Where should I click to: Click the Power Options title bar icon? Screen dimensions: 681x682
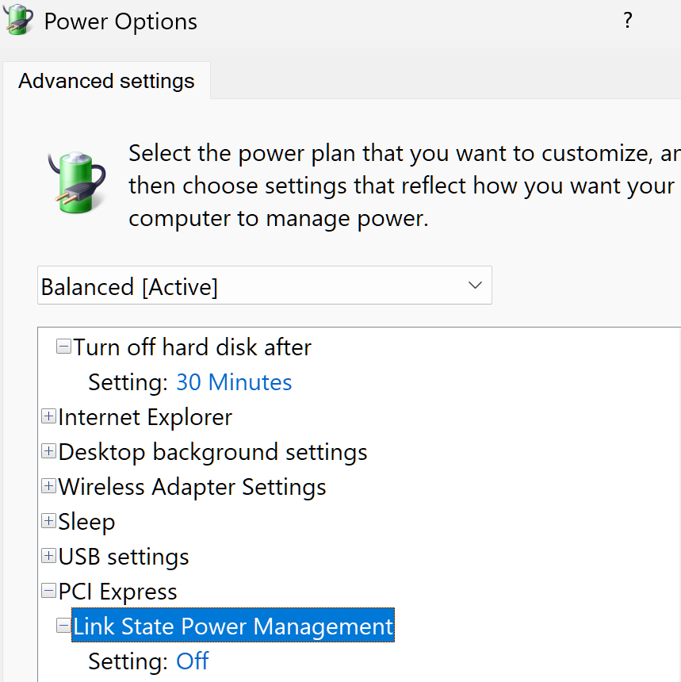point(18,21)
